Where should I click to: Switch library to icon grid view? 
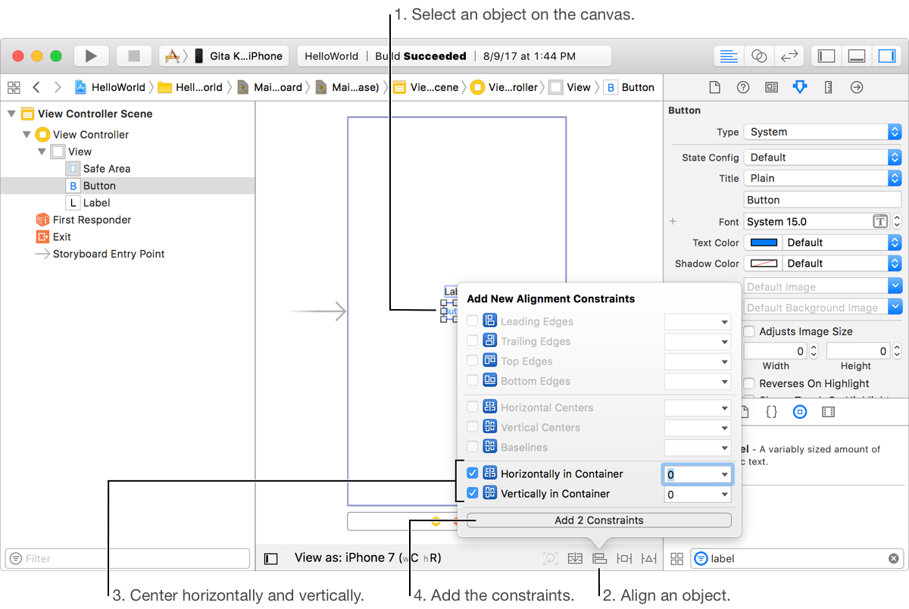[x=677, y=559]
